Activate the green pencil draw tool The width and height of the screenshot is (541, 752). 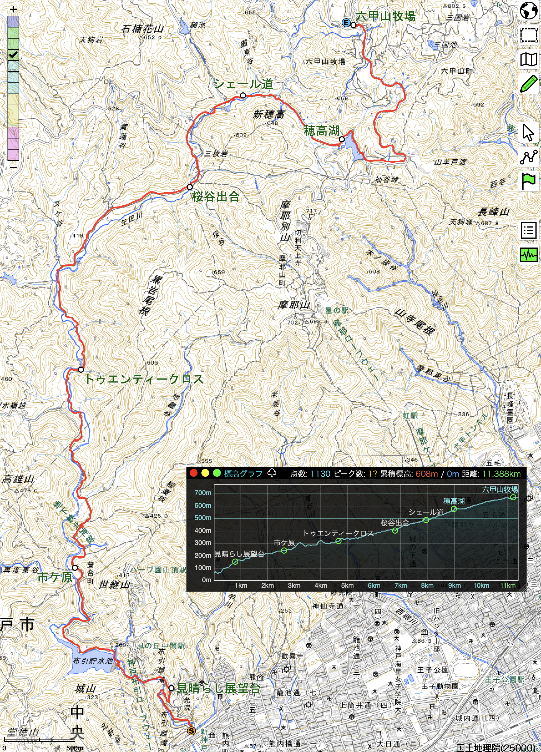(x=529, y=84)
